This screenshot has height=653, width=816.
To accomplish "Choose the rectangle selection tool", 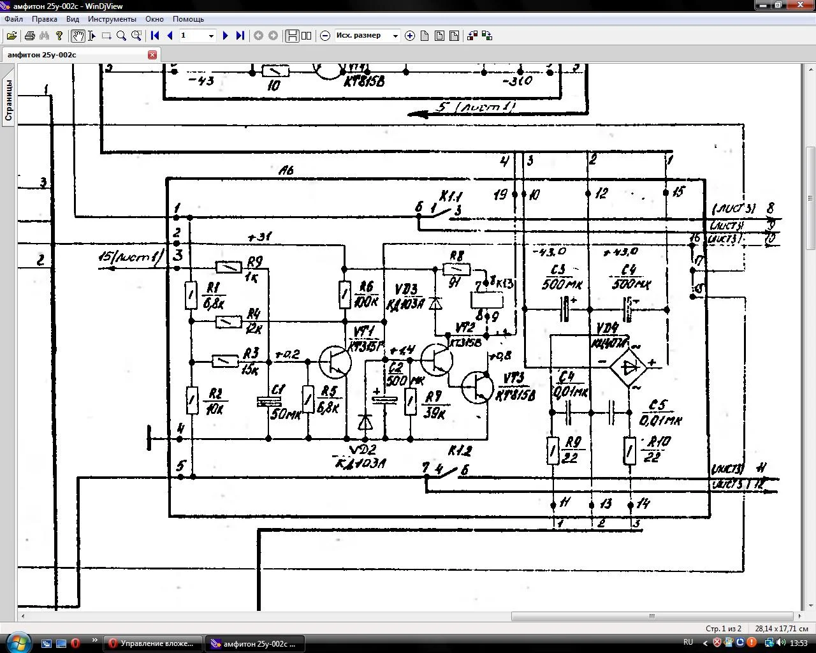I will pos(106,36).
